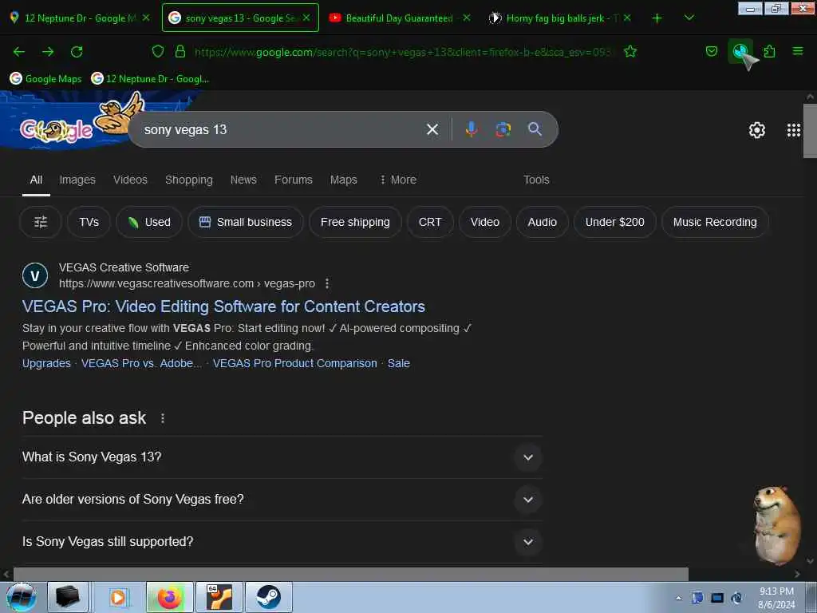The image size is (817, 613).
Task: Open the VEGAS Pro Product Comparison sitelink
Action: pos(295,363)
